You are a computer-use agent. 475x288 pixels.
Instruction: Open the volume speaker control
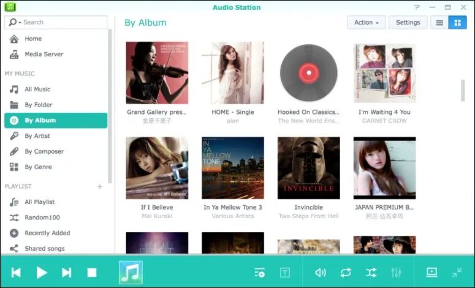pos(320,273)
